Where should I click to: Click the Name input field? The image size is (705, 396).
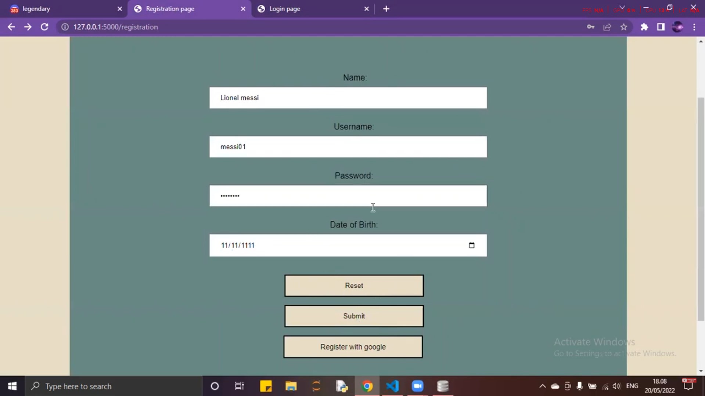coord(348,98)
